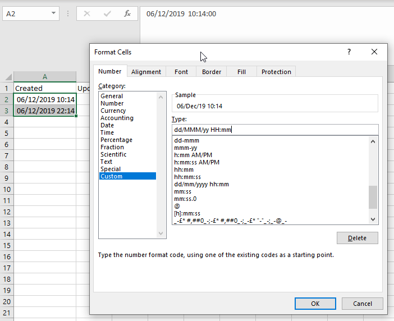Click the Category list scroll up arrow

[x=161, y=97]
